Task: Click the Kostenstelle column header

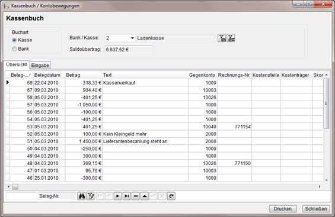Action: pyautogui.click(x=266, y=75)
